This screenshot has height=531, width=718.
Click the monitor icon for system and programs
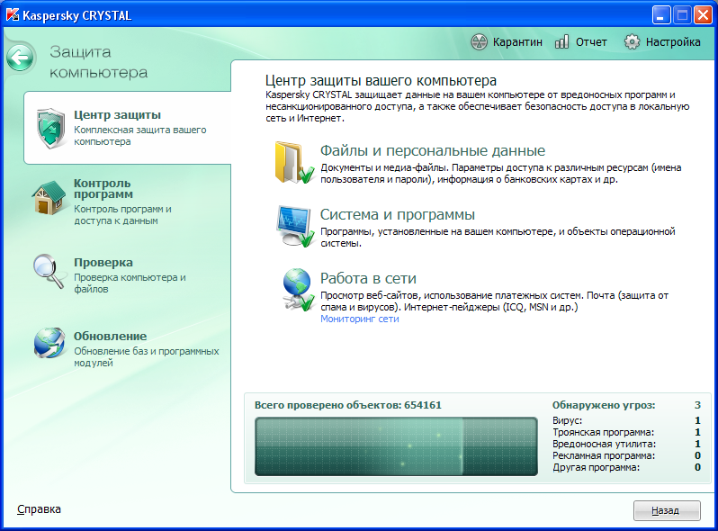point(295,226)
